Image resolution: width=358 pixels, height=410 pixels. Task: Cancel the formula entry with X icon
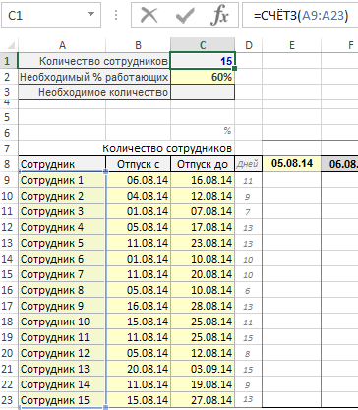pos(149,15)
